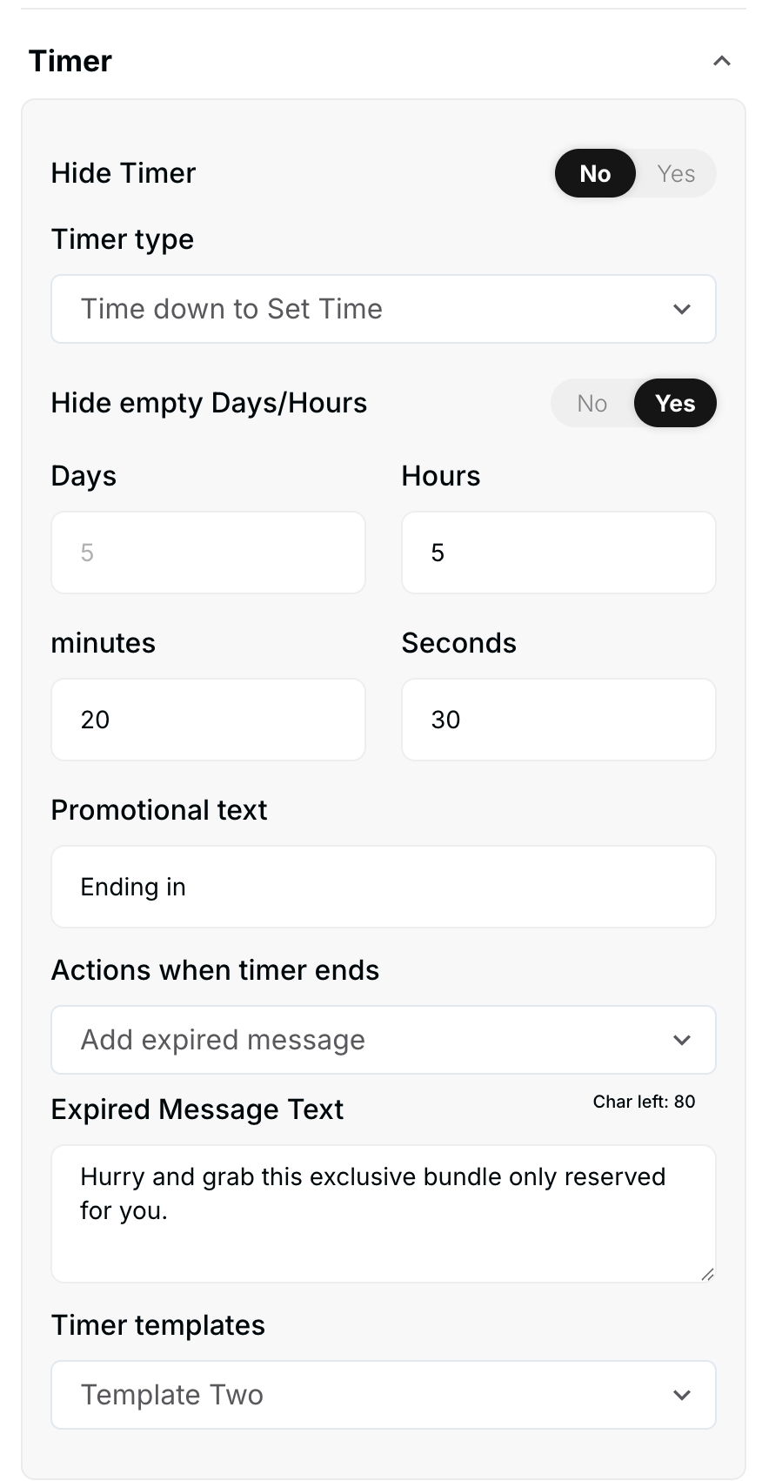The height and width of the screenshot is (1481, 762).
Task: Open the Timer templates dropdown
Action: [x=383, y=1395]
